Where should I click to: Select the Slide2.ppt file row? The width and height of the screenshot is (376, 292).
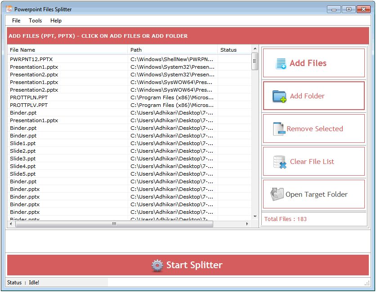(130, 151)
